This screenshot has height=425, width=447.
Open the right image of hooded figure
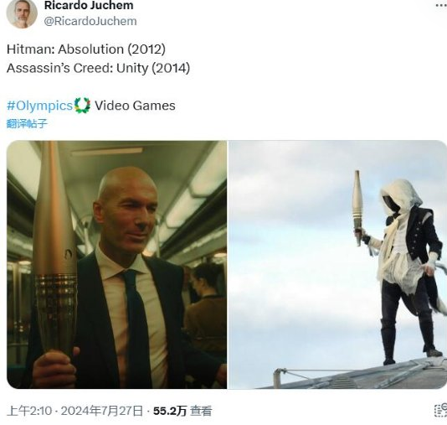[x=337, y=265]
